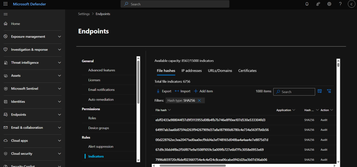
Task: Select hash row starting with ebff2433a988
Action: click(244, 120)
